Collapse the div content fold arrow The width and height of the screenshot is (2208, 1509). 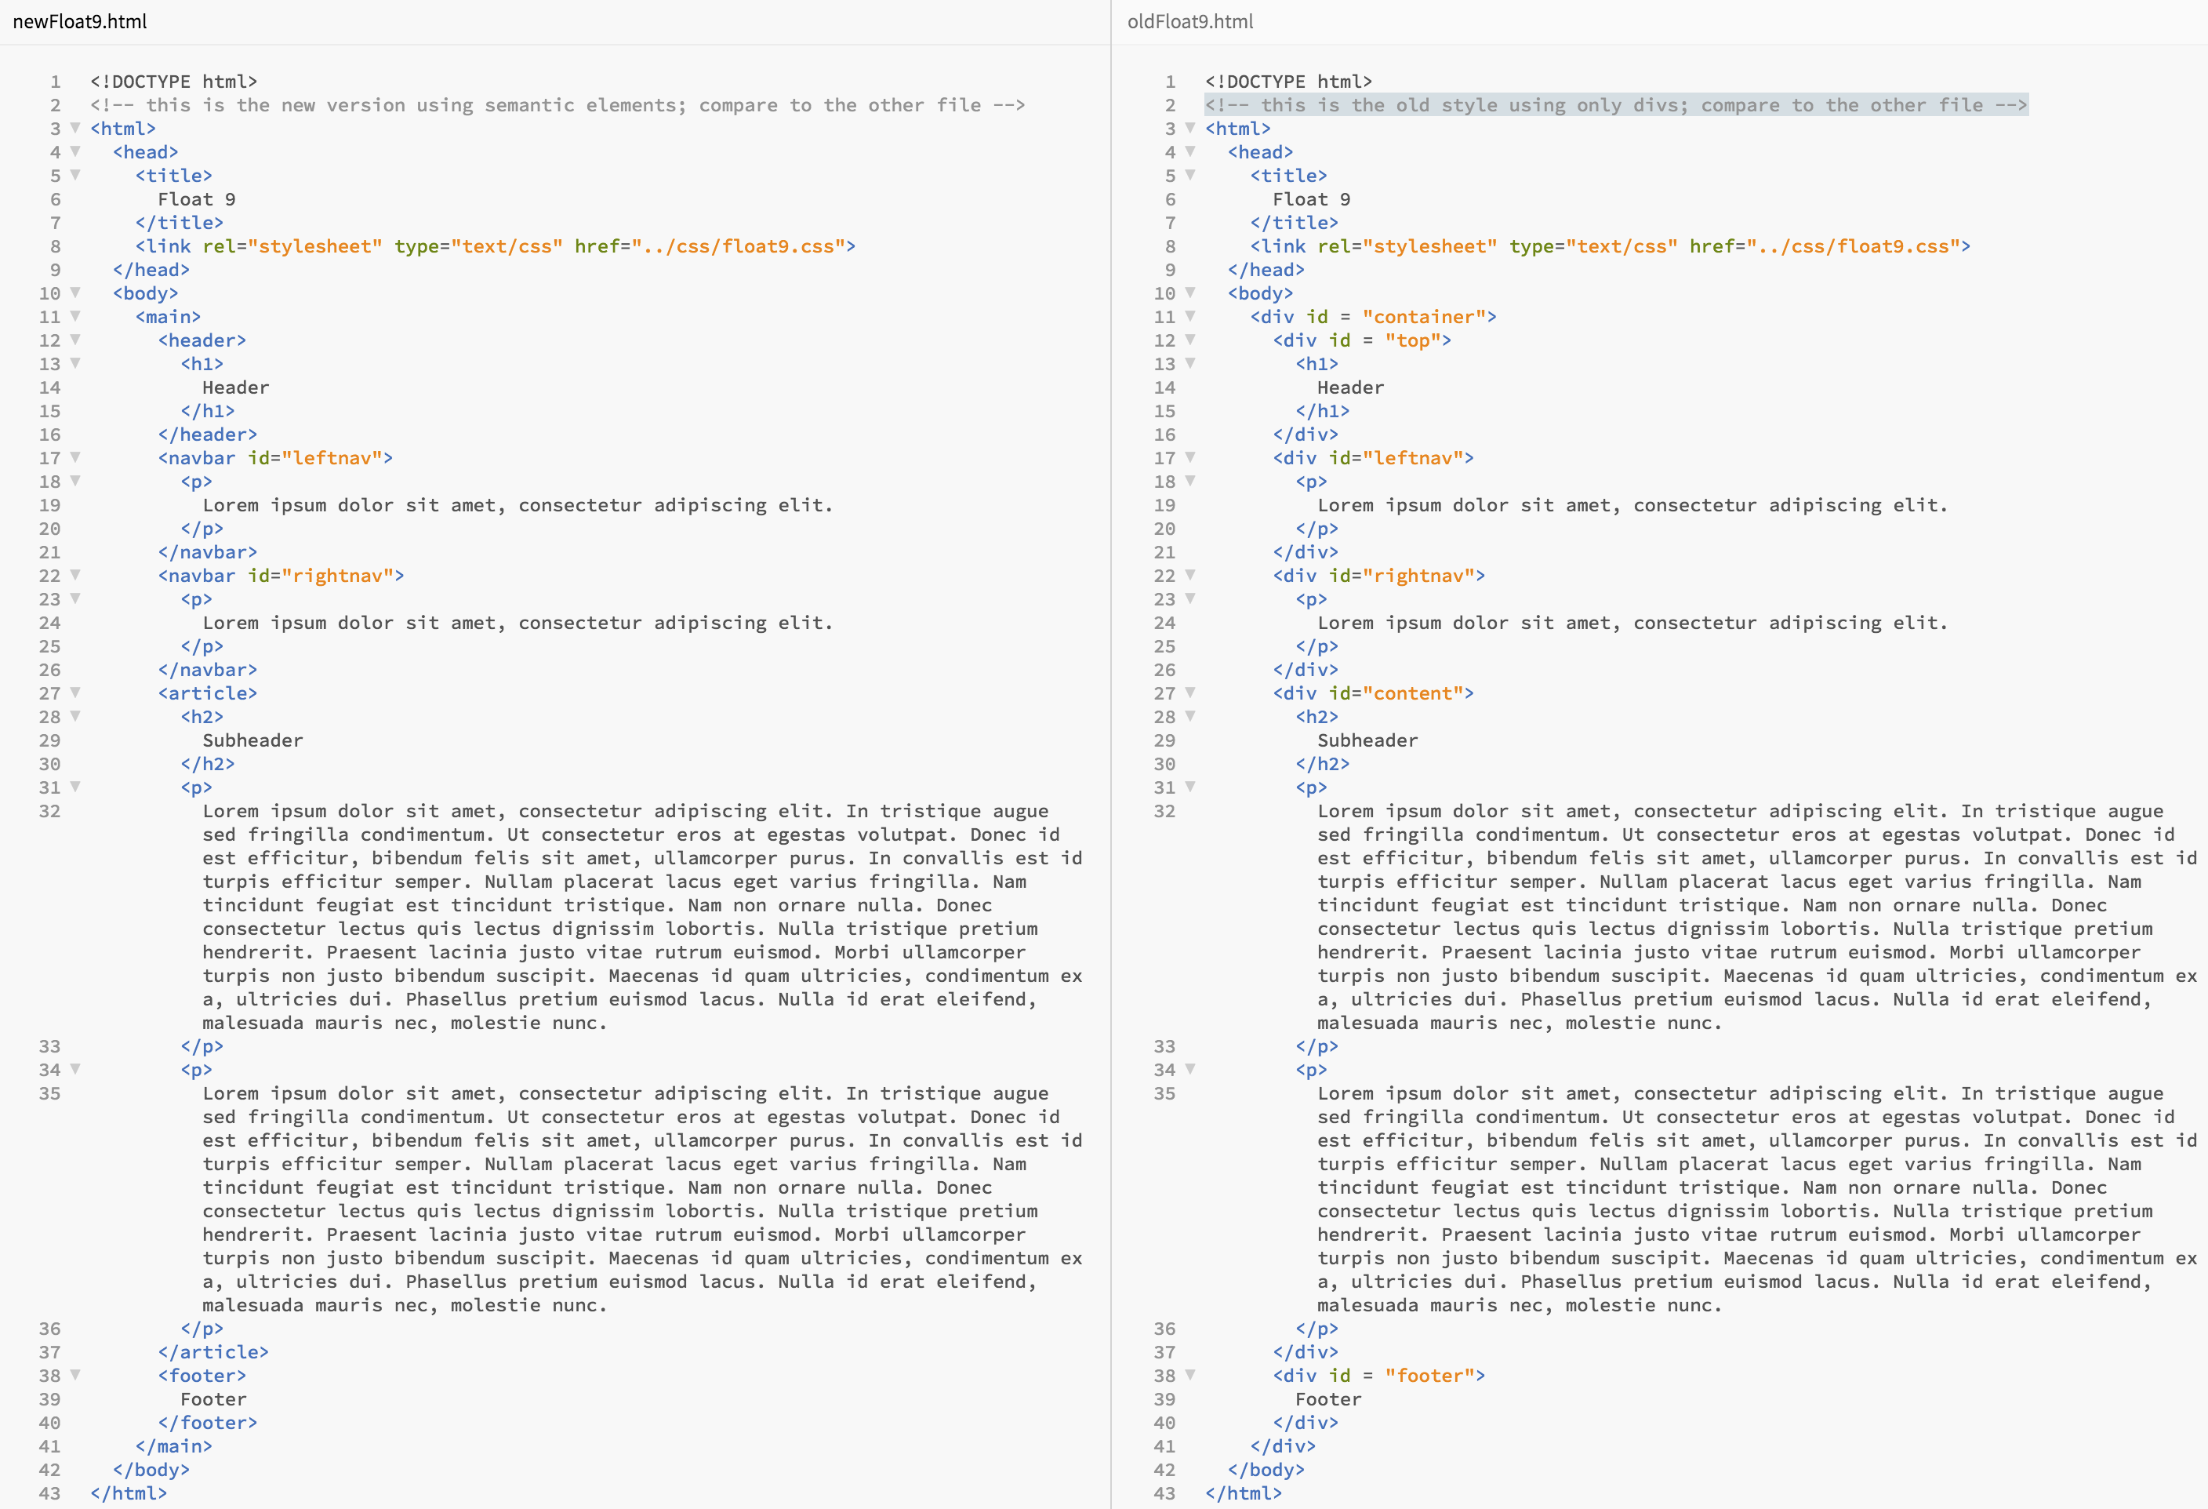[x=1189, y=693]
